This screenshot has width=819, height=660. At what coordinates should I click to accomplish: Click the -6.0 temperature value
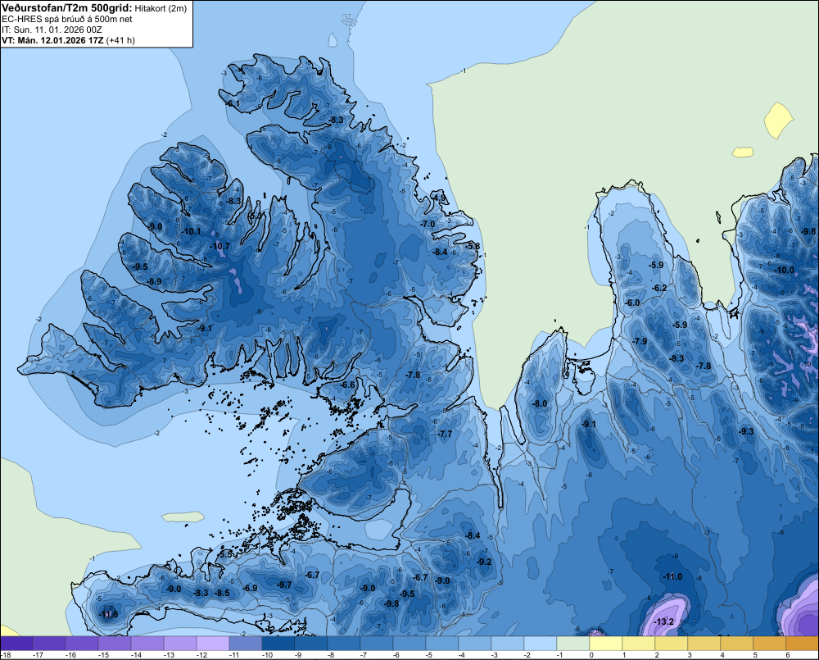point(632,303)
